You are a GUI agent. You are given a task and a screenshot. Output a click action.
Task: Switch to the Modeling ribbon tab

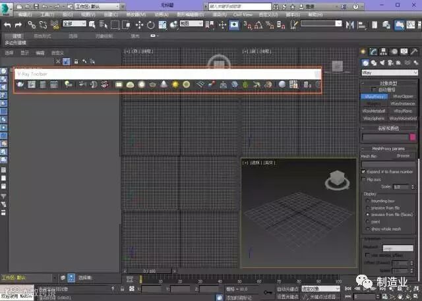17,36
